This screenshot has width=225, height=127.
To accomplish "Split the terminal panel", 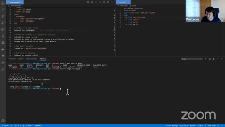I will pyautogui.click(x=210, y=59).
